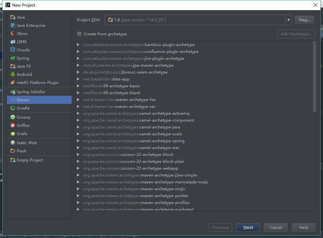Pick the Griffon icon
The height and width of the screenshot is (238, 323).
coord(13,125)
